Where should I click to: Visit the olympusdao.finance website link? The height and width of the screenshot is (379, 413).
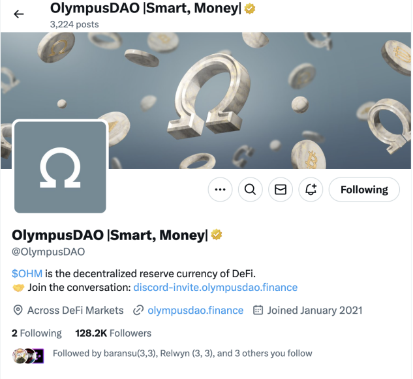[196, 311]
